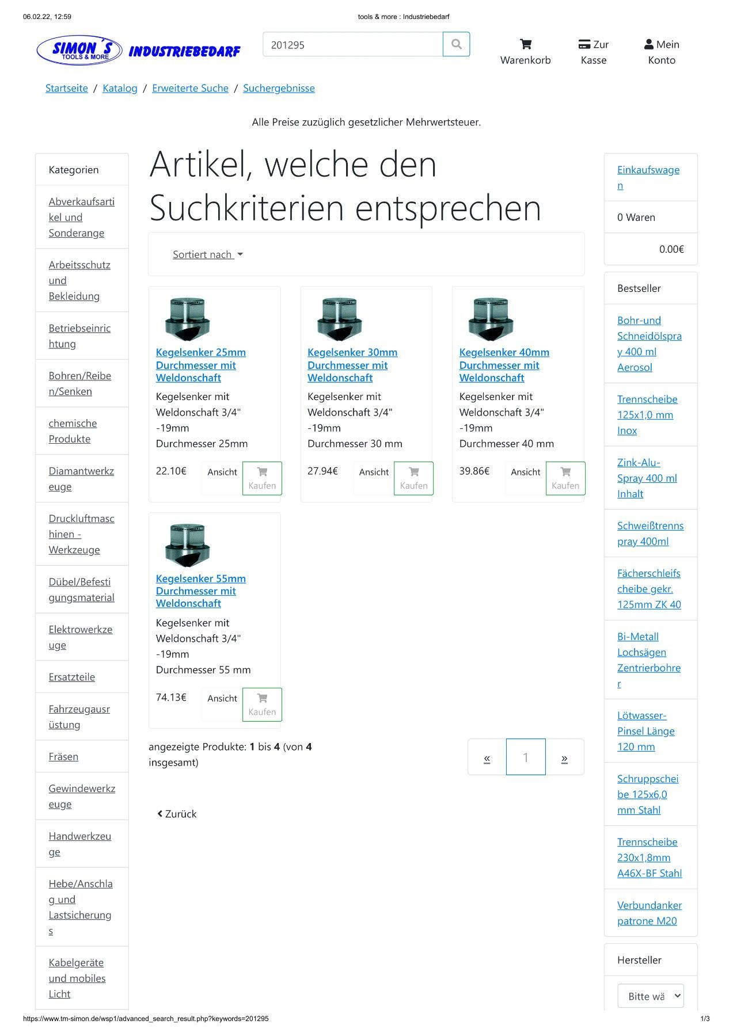Buy the Kegelsenker 25mm with Kaufen

point(262,478)
